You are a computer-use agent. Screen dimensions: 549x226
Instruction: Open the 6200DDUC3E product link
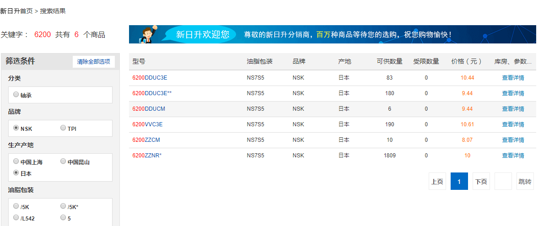[x=150, y=78]
